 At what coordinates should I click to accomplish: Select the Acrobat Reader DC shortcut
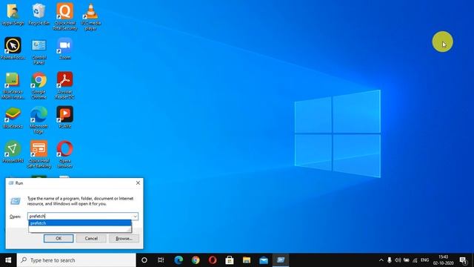click(64, 85)
